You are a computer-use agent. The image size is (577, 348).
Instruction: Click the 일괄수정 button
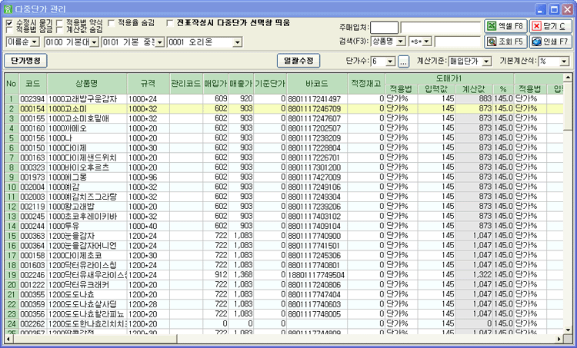[x=299, y=61]
